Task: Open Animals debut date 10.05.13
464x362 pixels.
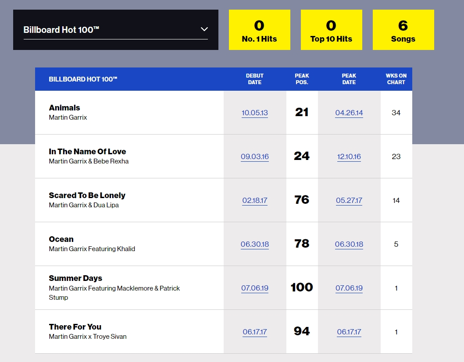Action: [x=255, y=113]
